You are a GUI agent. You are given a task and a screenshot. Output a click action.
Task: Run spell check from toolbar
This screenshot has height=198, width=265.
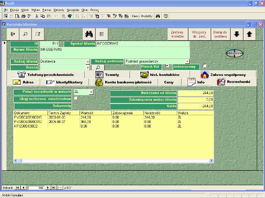(29, 16)
